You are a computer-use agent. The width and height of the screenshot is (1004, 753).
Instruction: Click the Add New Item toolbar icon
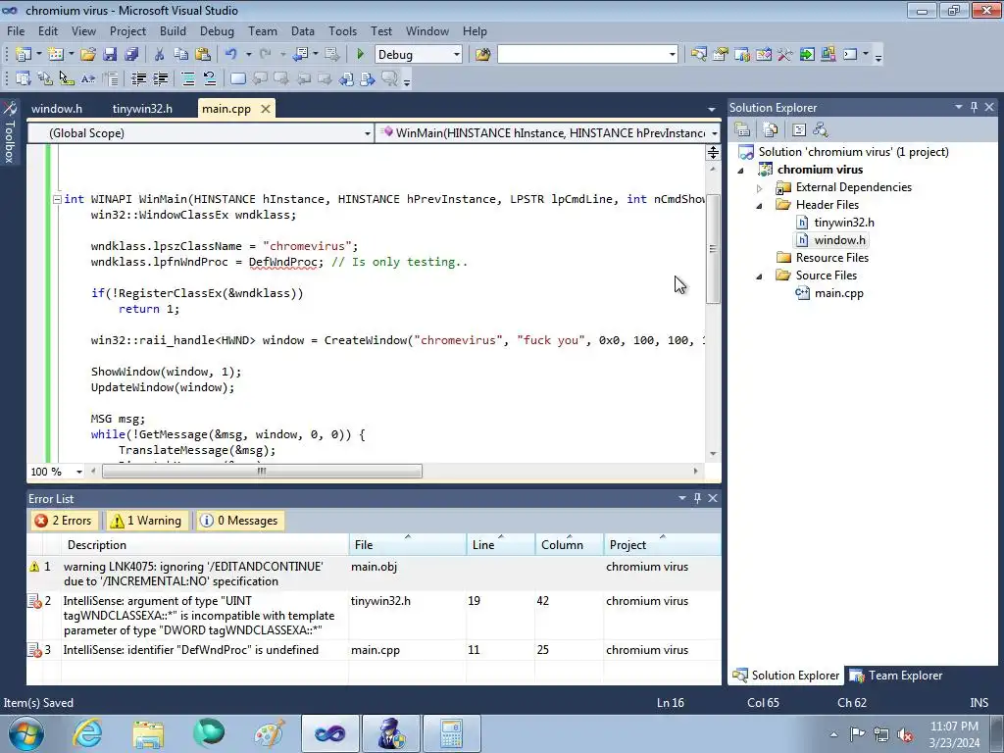pos(56,55)
